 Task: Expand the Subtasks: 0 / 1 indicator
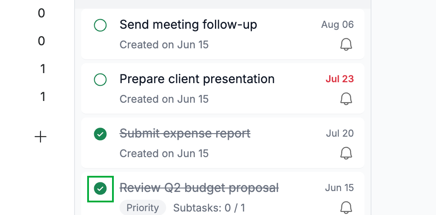(x=209, y=208)
